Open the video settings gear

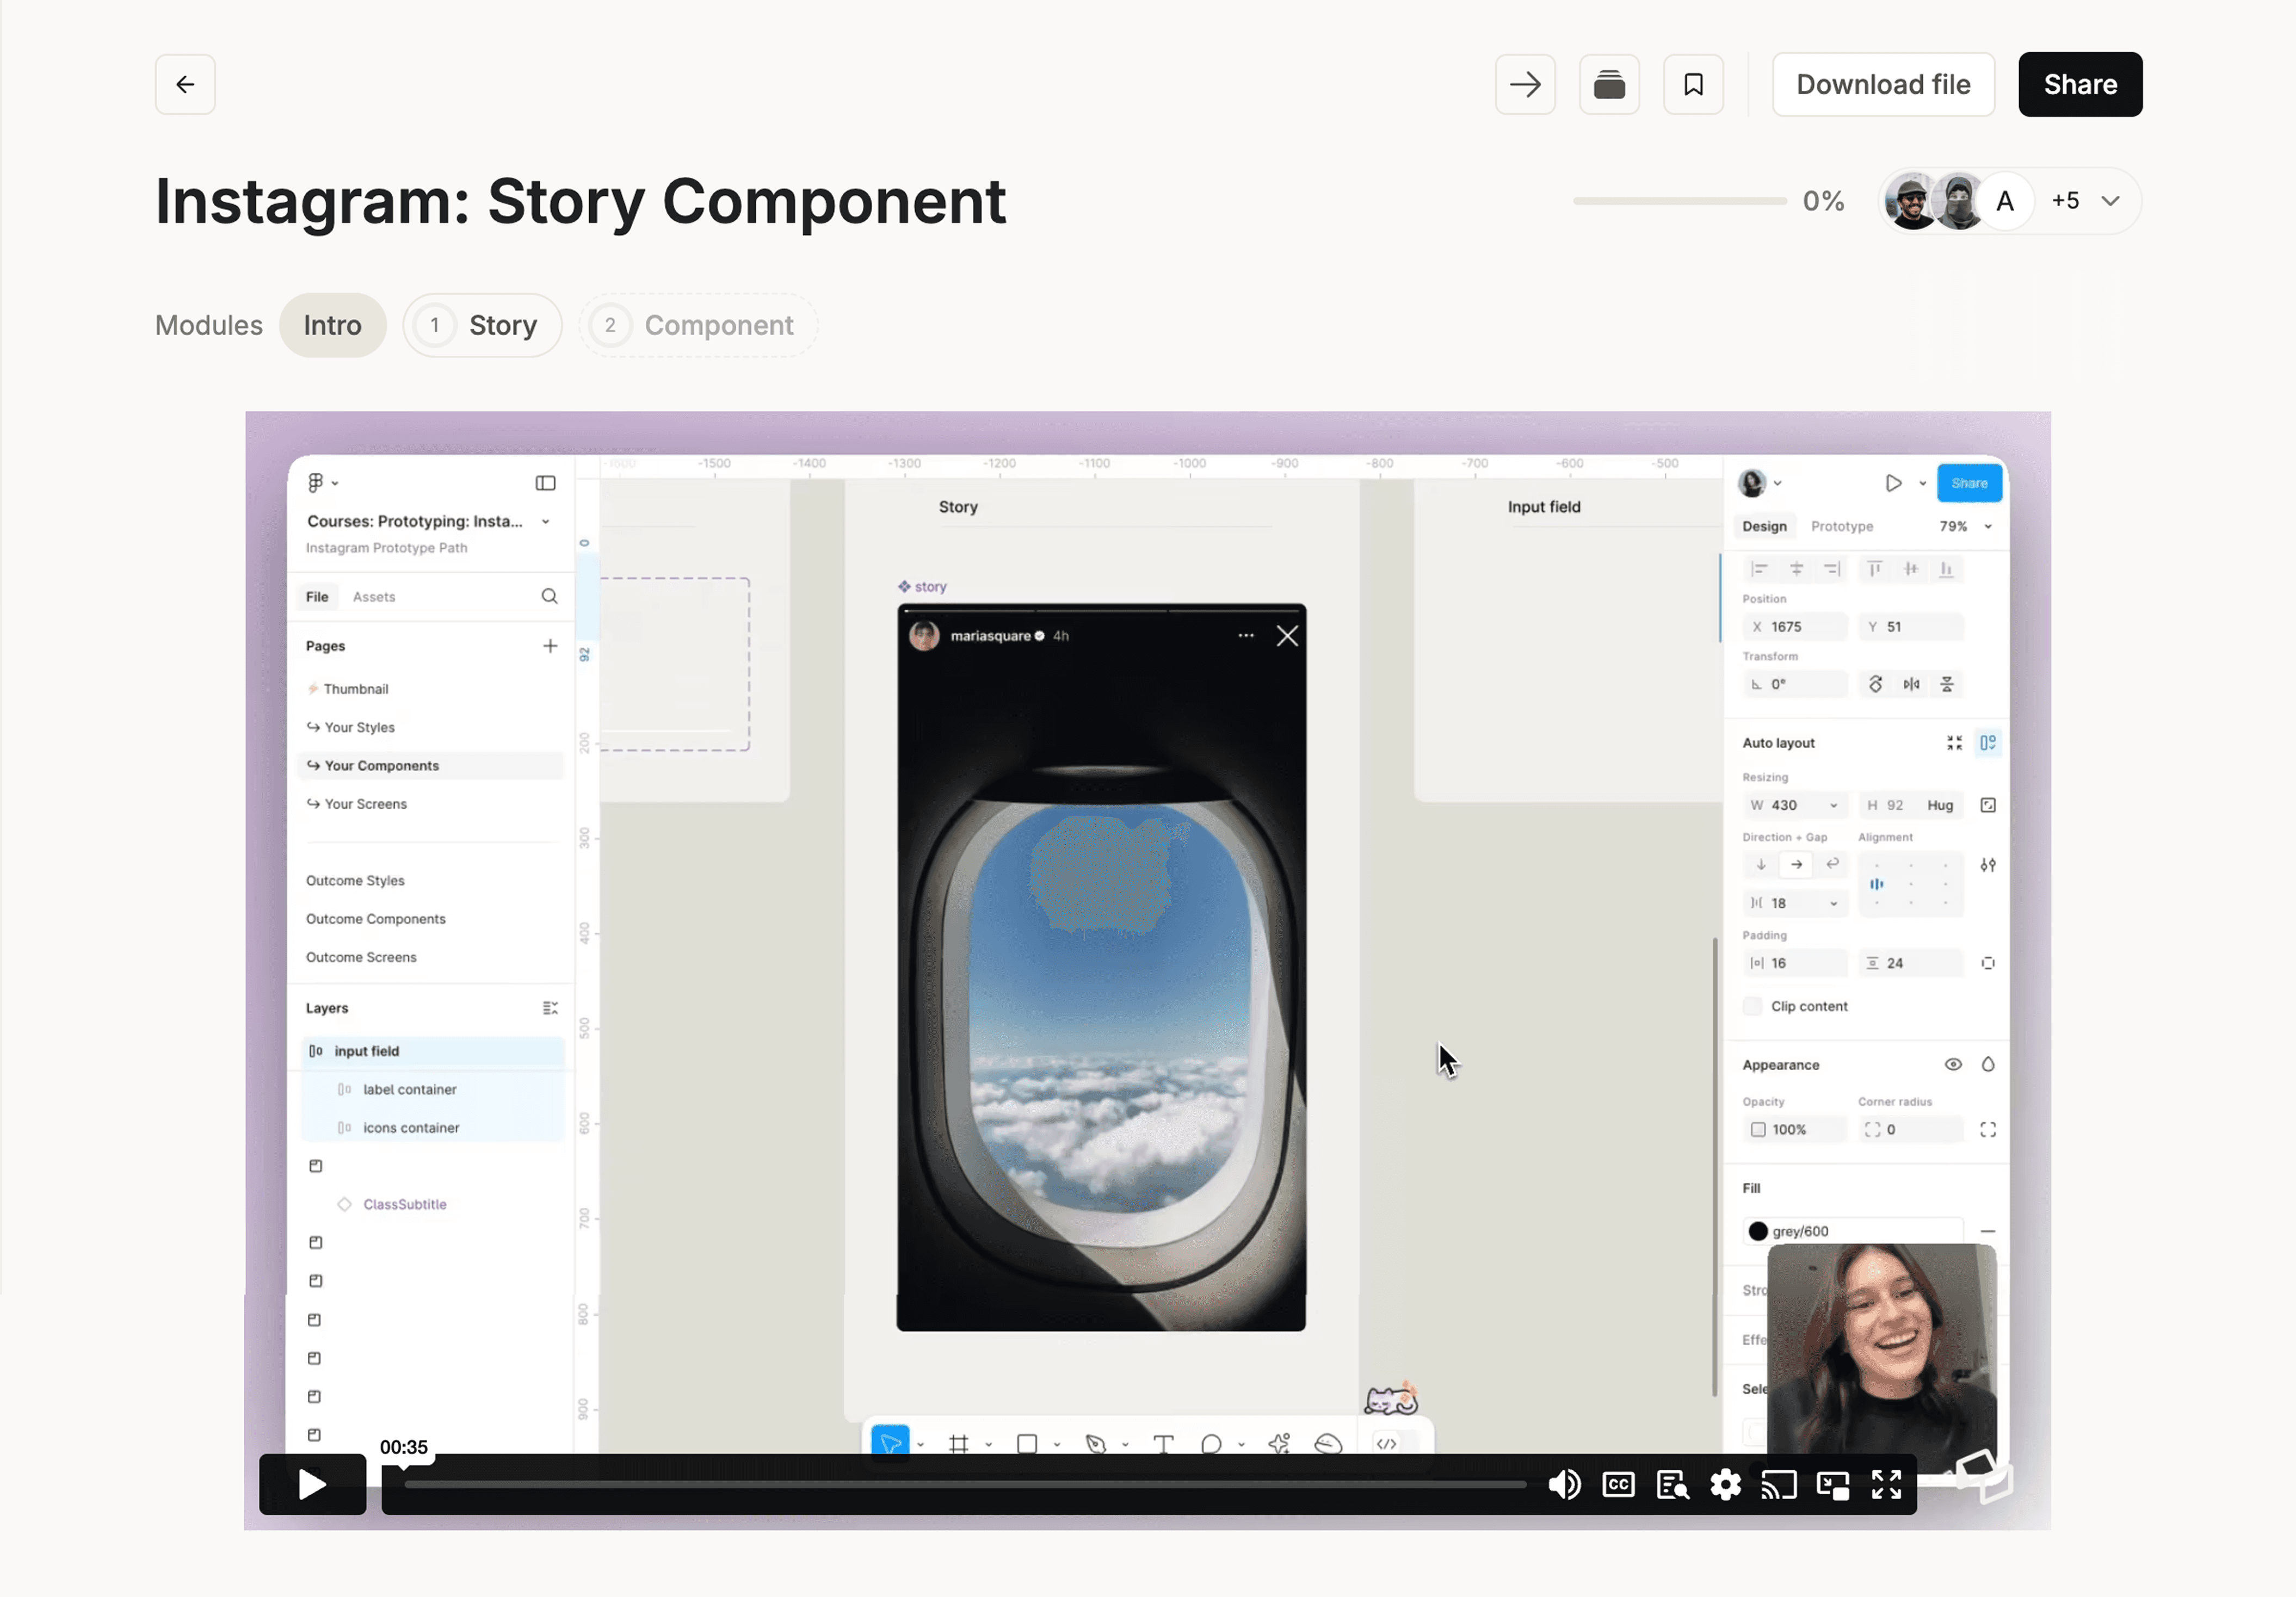click(1725, 1485)
